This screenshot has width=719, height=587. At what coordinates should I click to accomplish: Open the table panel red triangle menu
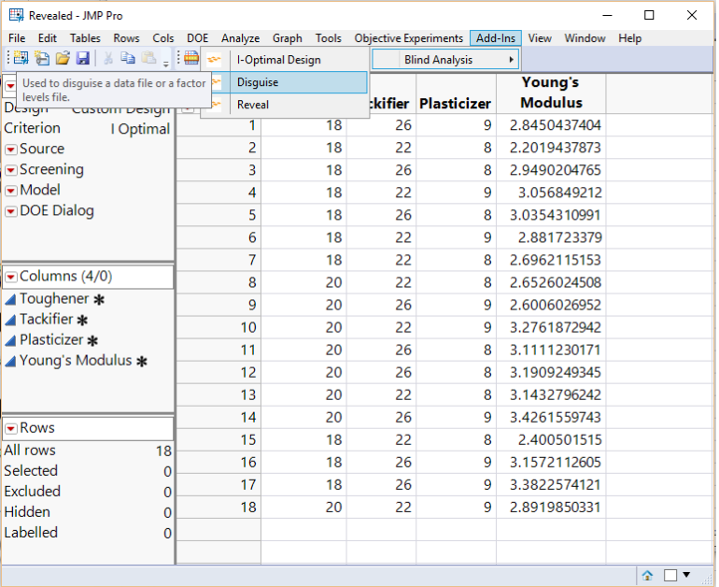point(10,86)
